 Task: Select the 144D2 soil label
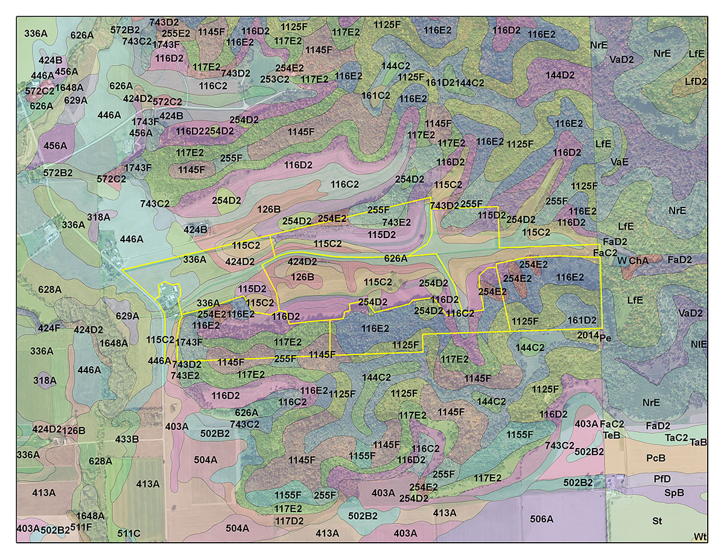click(x=560, y=75)
